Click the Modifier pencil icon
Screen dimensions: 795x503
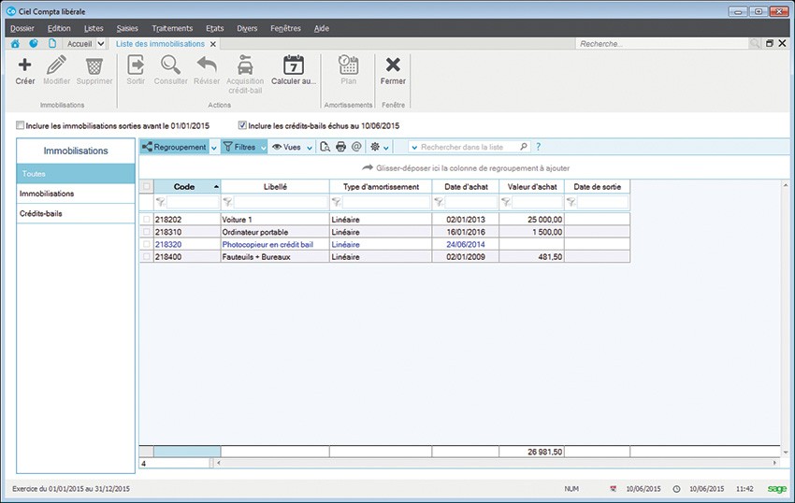[x=56, y=65]
